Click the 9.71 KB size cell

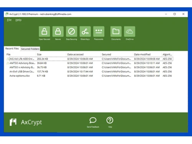[x=41, y=76]
